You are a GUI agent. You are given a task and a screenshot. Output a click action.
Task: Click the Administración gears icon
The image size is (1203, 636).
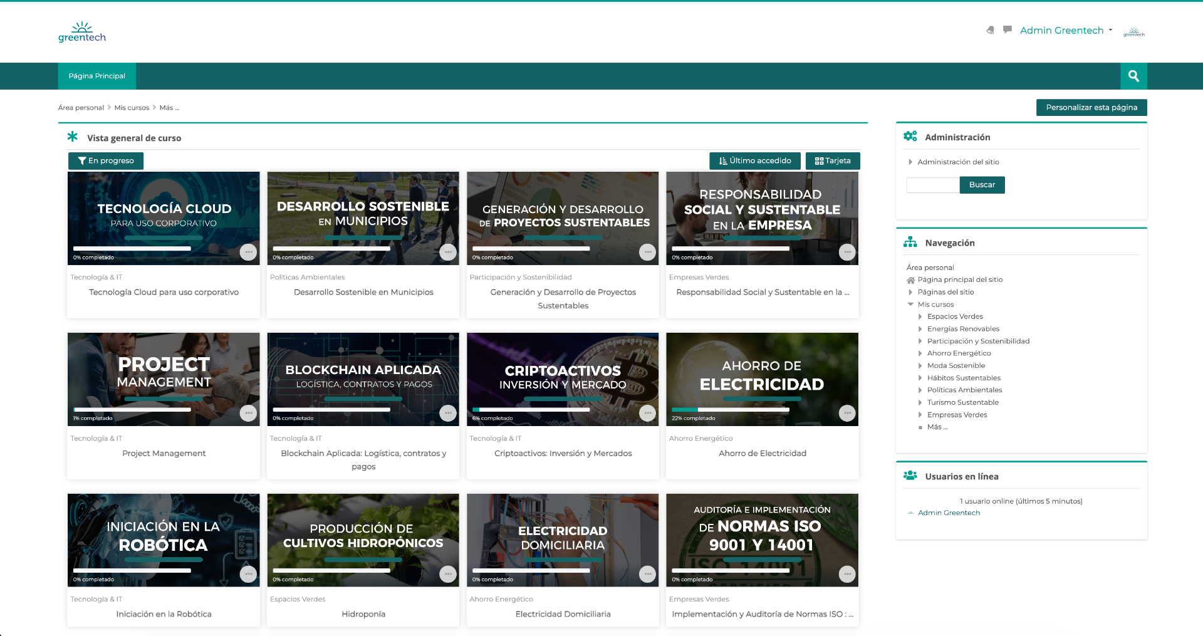910,136
